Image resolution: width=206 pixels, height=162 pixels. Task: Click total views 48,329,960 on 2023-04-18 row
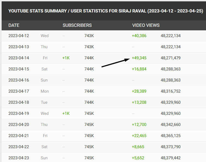(x=171, y=102)
